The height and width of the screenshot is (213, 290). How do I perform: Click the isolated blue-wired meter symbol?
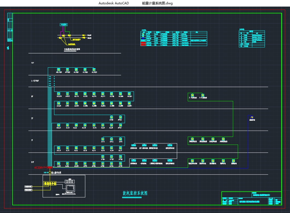pyautogui.click(x=252, y=117)
